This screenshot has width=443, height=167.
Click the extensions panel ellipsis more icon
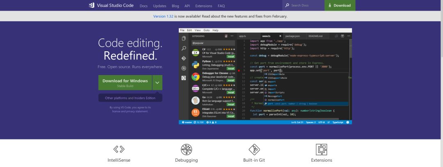pyautogui.click(x=232, y=36)
